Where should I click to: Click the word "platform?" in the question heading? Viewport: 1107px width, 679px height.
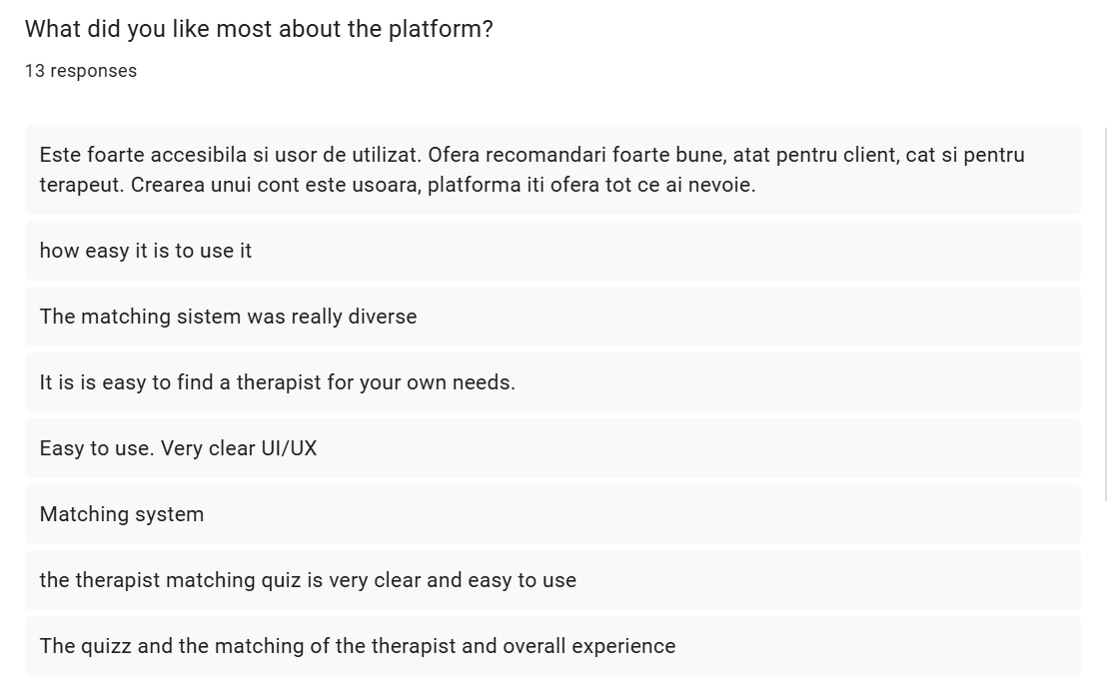pyautogui.click(x=441, y=29)
